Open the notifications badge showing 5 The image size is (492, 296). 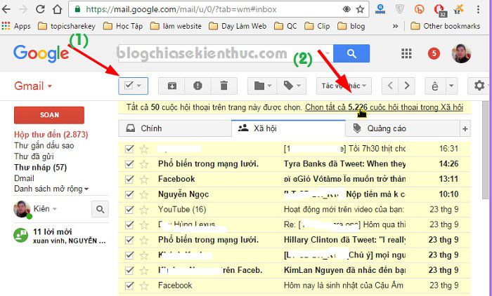pyautogui.click(x=434, y=53)
